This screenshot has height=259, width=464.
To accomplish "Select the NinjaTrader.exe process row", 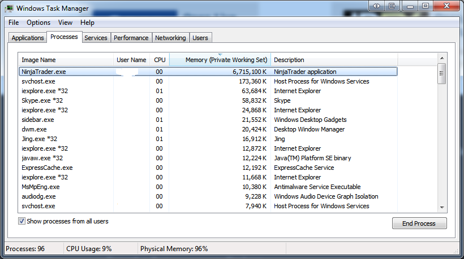I will click(x=208, y=72).
